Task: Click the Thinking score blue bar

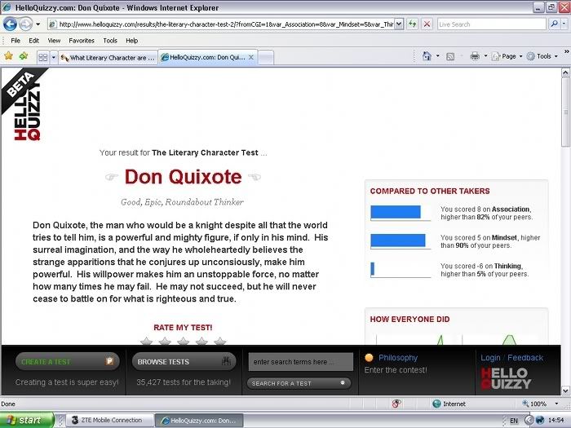Action: 373,268
